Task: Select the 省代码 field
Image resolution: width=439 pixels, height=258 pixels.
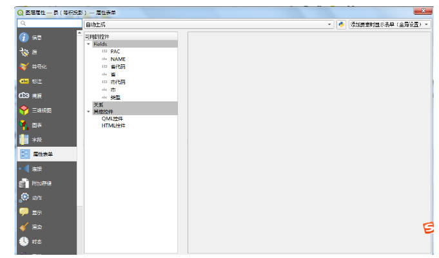Action: [118, 66]
